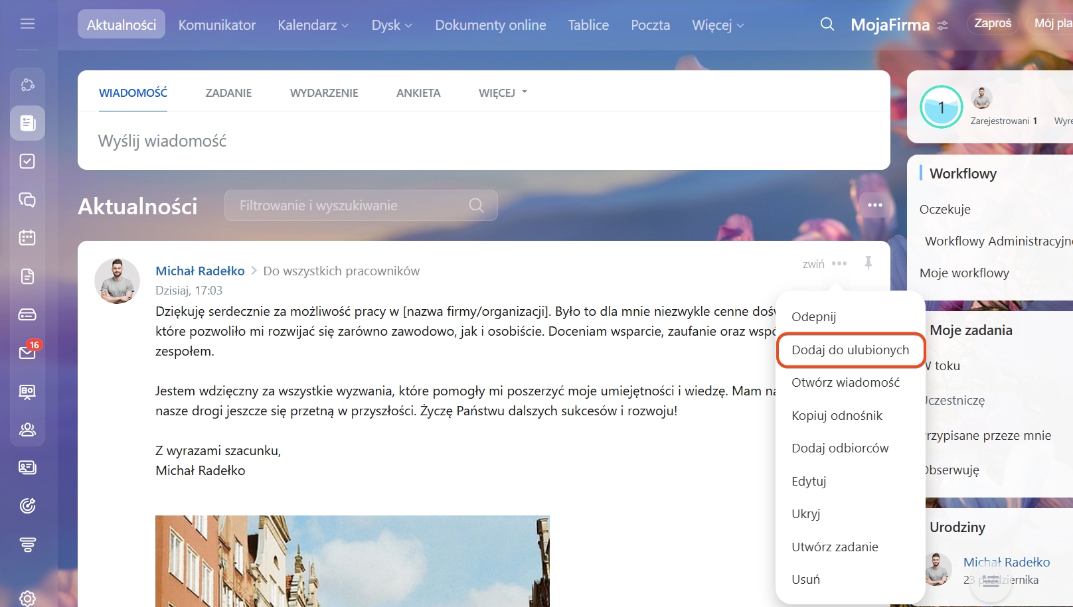
Task: Open the hamburger menu at top left
Action: pos(27,24)
